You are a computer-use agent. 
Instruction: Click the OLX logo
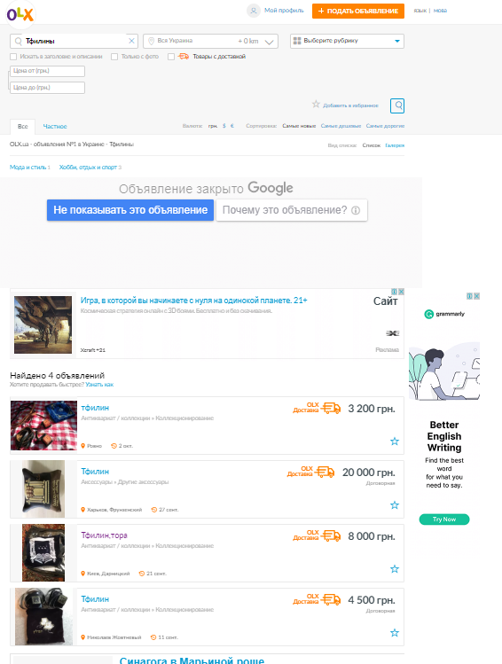pos(20,15)
